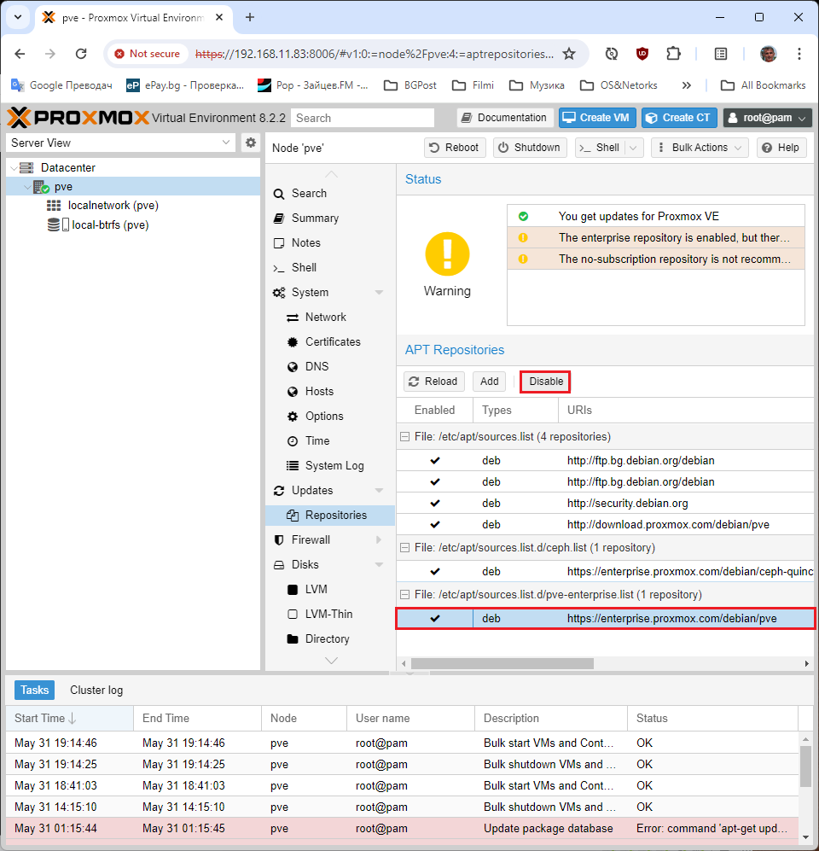Click the enterprise repository warning icon
The height and width of the screenshot is (851, 819).
pos(524,237)
